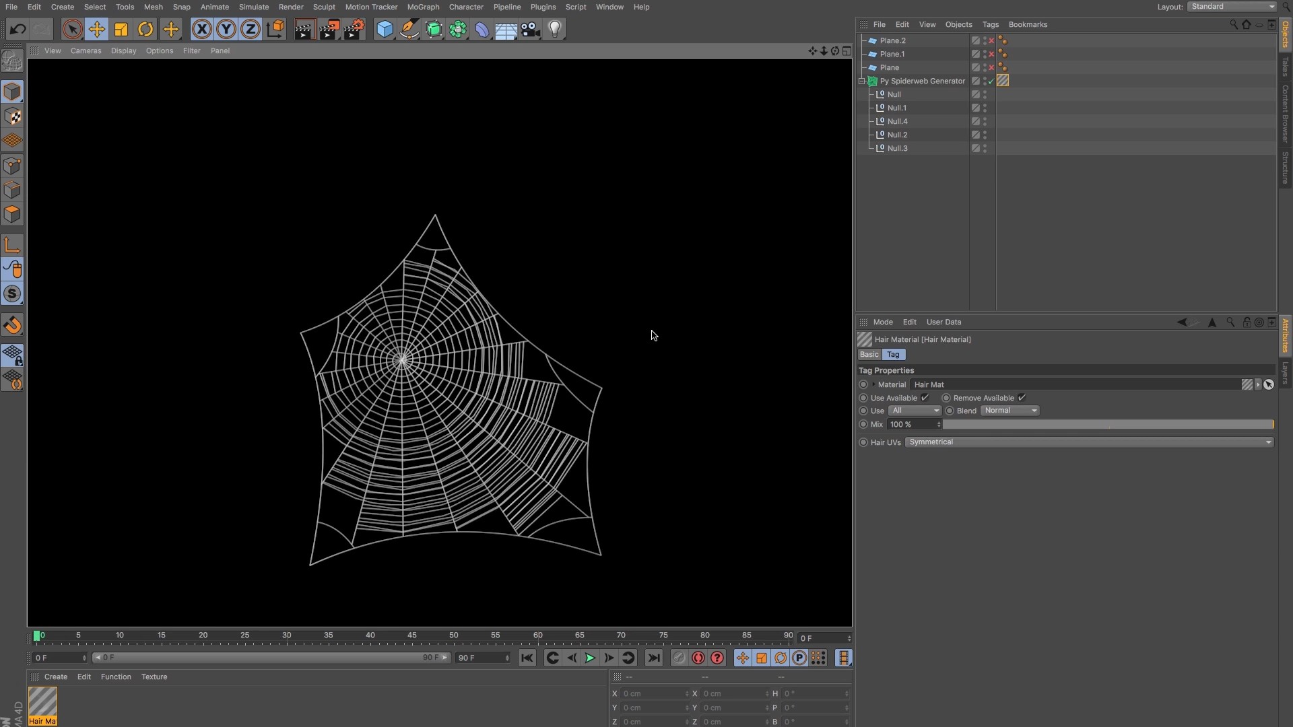Click the Light bulb object icon
Screen dimensions: 1293x727
(x=555, y=29)
